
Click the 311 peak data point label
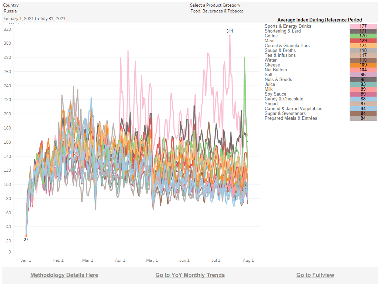click(230, 31)
